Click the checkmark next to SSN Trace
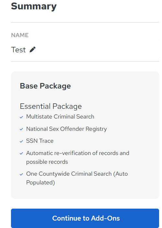 point(21,141)
